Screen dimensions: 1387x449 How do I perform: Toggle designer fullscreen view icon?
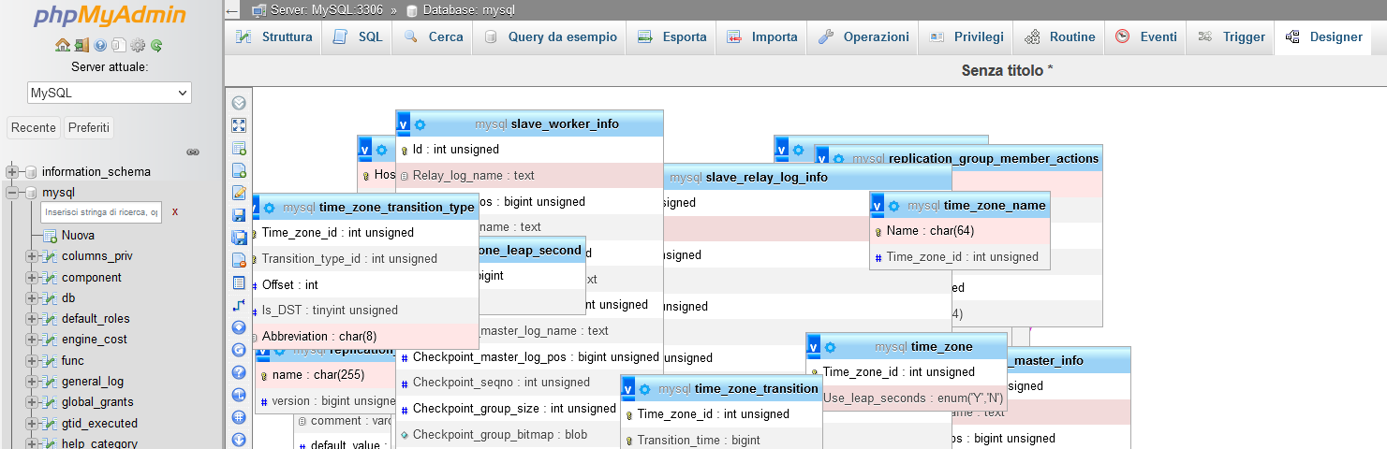(239, 125)
